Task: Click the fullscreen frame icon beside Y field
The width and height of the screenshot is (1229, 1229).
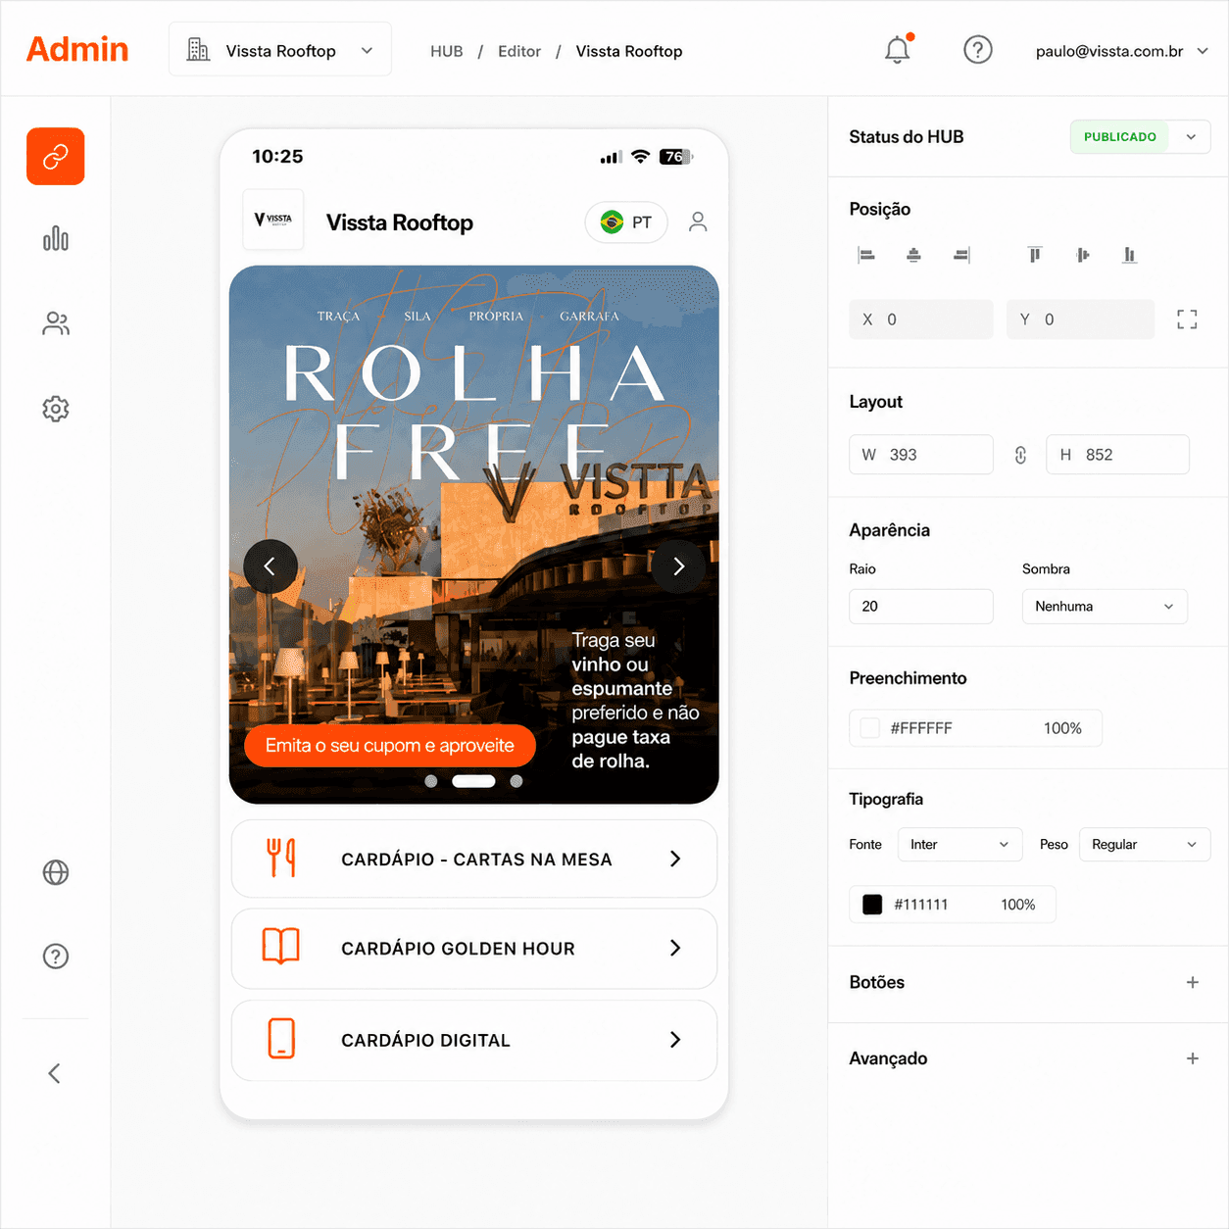Action: pos(1187,320)
